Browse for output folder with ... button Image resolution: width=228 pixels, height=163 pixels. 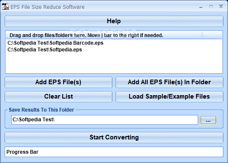pos(208,120)
